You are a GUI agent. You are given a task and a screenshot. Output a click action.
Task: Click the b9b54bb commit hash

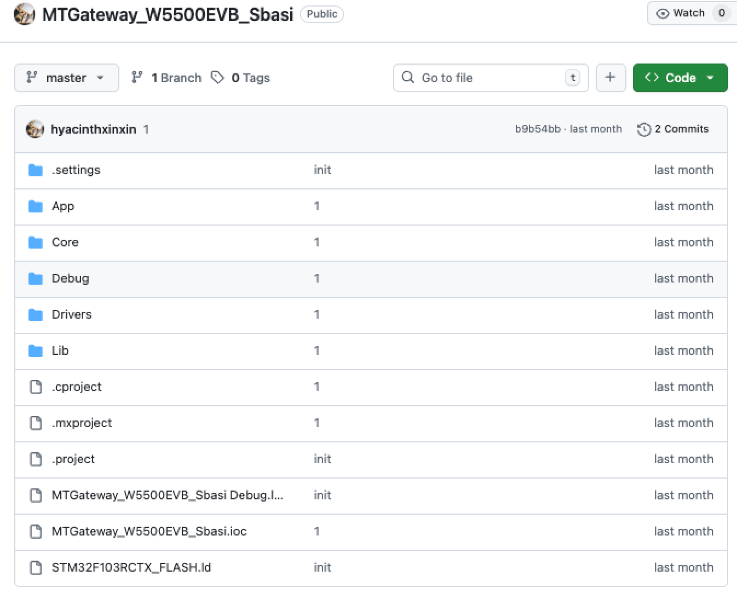(x=537, y=129)
